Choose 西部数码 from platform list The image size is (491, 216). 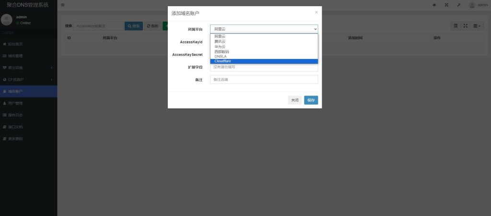point(264,51)
